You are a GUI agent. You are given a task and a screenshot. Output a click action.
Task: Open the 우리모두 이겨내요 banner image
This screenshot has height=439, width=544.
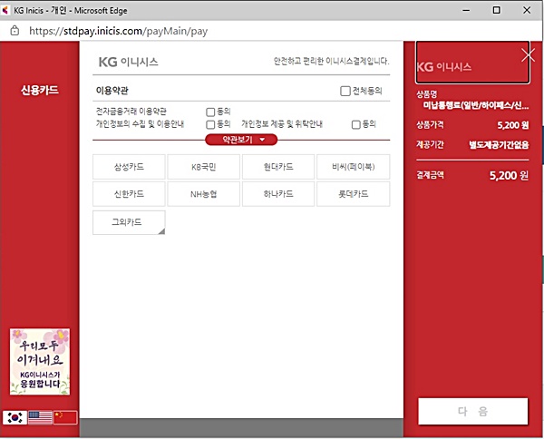(40, 362)
